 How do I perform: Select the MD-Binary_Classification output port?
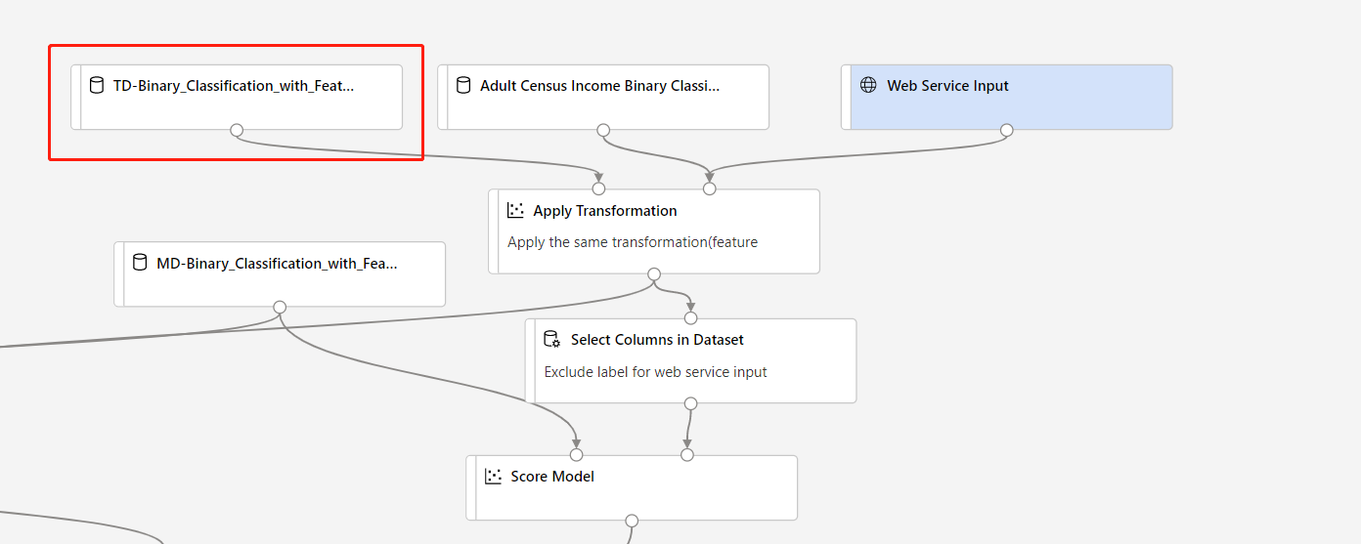click(x=280, y=308)
